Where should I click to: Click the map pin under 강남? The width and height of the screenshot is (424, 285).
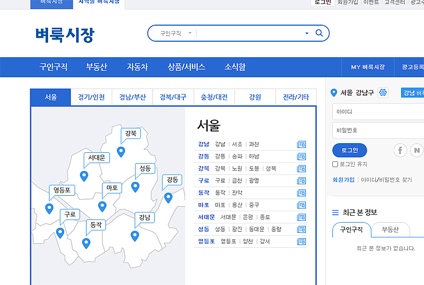tap(135, 236)
